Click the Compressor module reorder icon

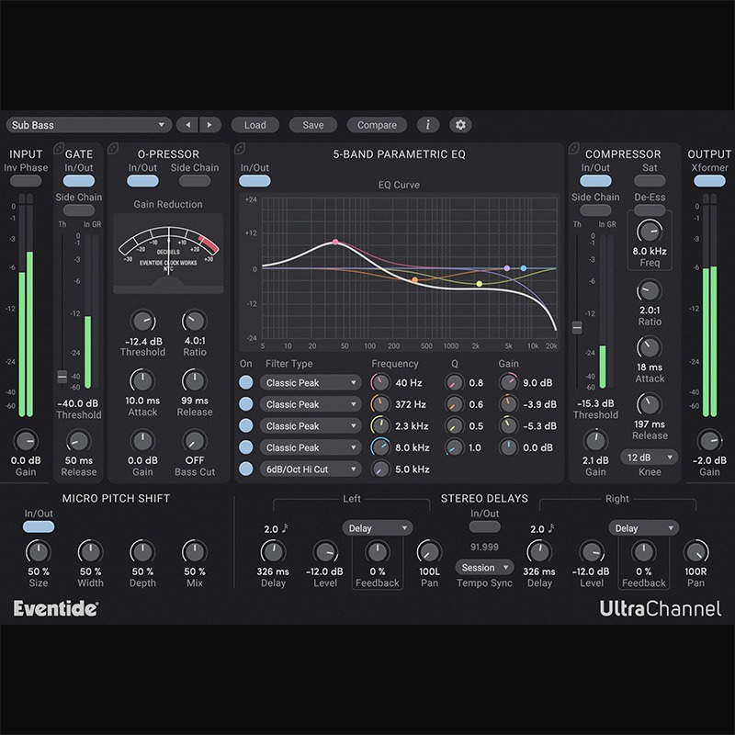coord(573,149)
